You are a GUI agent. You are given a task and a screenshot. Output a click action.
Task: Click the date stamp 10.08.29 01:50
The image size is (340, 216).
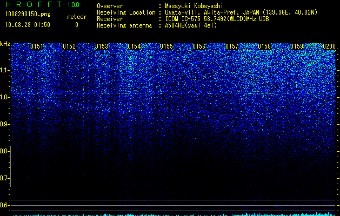click(x=28, y=25)
